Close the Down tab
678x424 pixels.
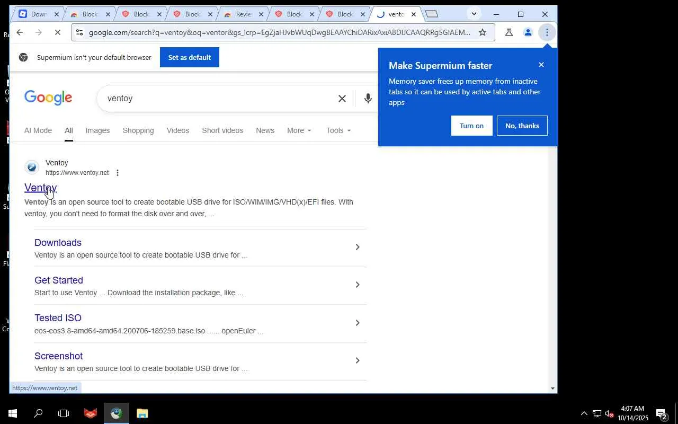(57, 14)
